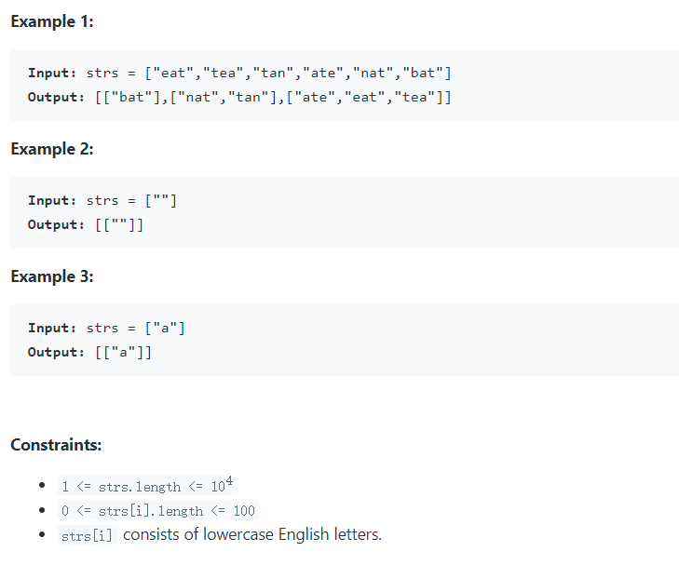Click the Constraints heading

pos(56,445)
